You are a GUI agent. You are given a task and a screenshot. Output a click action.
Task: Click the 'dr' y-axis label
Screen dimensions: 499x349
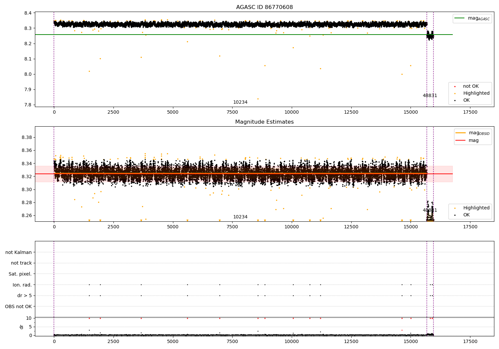[22, 327]
